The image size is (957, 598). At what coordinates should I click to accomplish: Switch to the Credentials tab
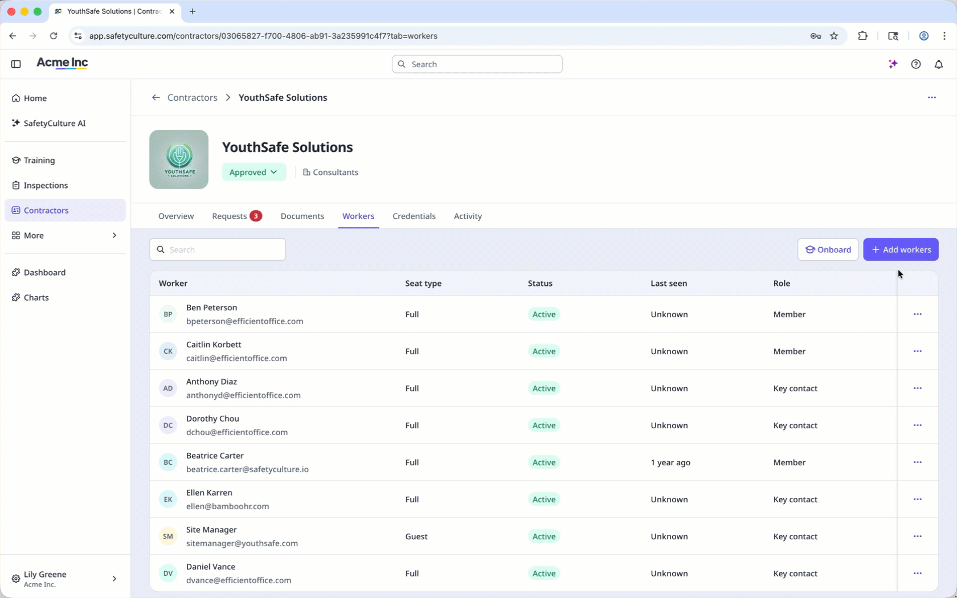click(x=414, y=216)
